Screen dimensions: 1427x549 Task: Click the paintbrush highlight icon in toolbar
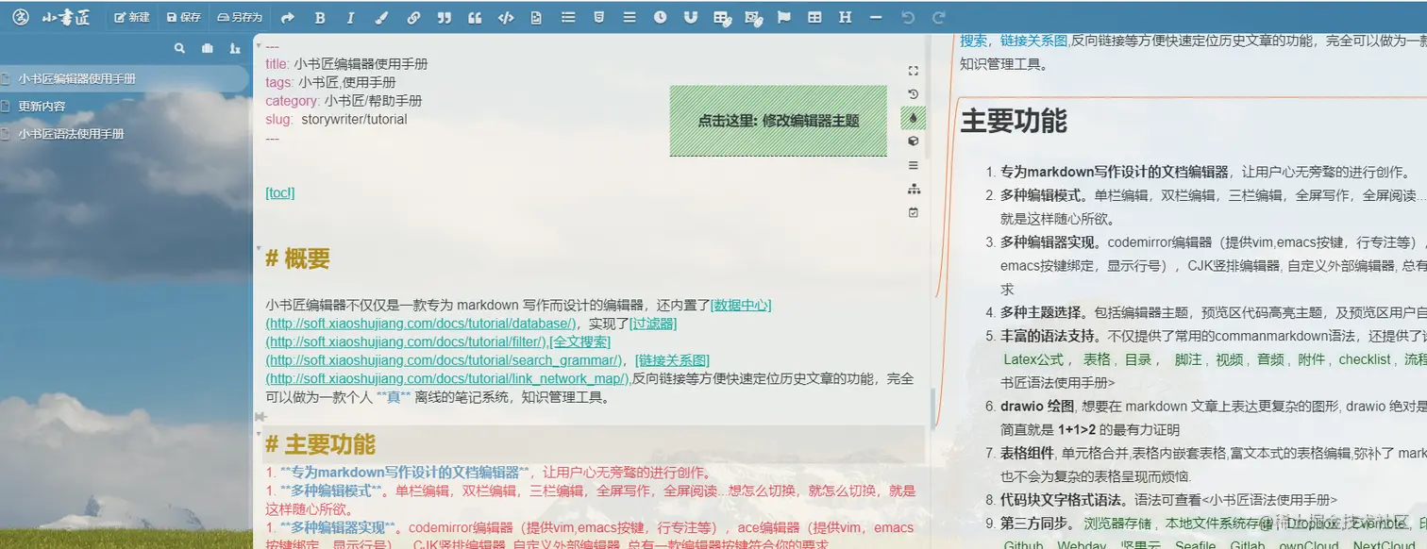pyautogui.click(x=382, y=18)
